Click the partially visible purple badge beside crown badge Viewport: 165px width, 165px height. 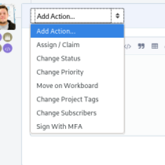click(x=1, y=37)
